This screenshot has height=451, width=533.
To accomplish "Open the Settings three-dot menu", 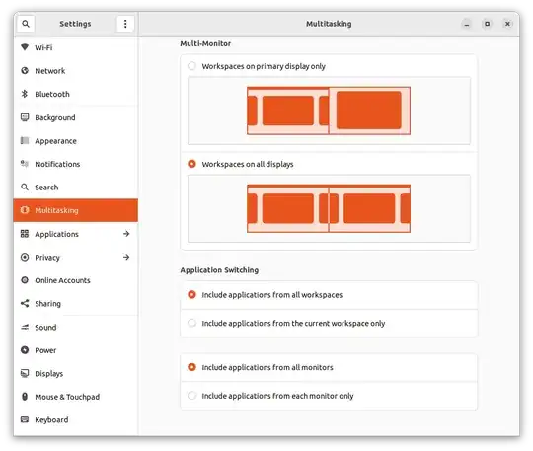I will (x=125, y=24).
